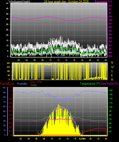Click hour 06 under the windspeed graph
This screenshot has width=119, height=142.
[x=34, y=60]
